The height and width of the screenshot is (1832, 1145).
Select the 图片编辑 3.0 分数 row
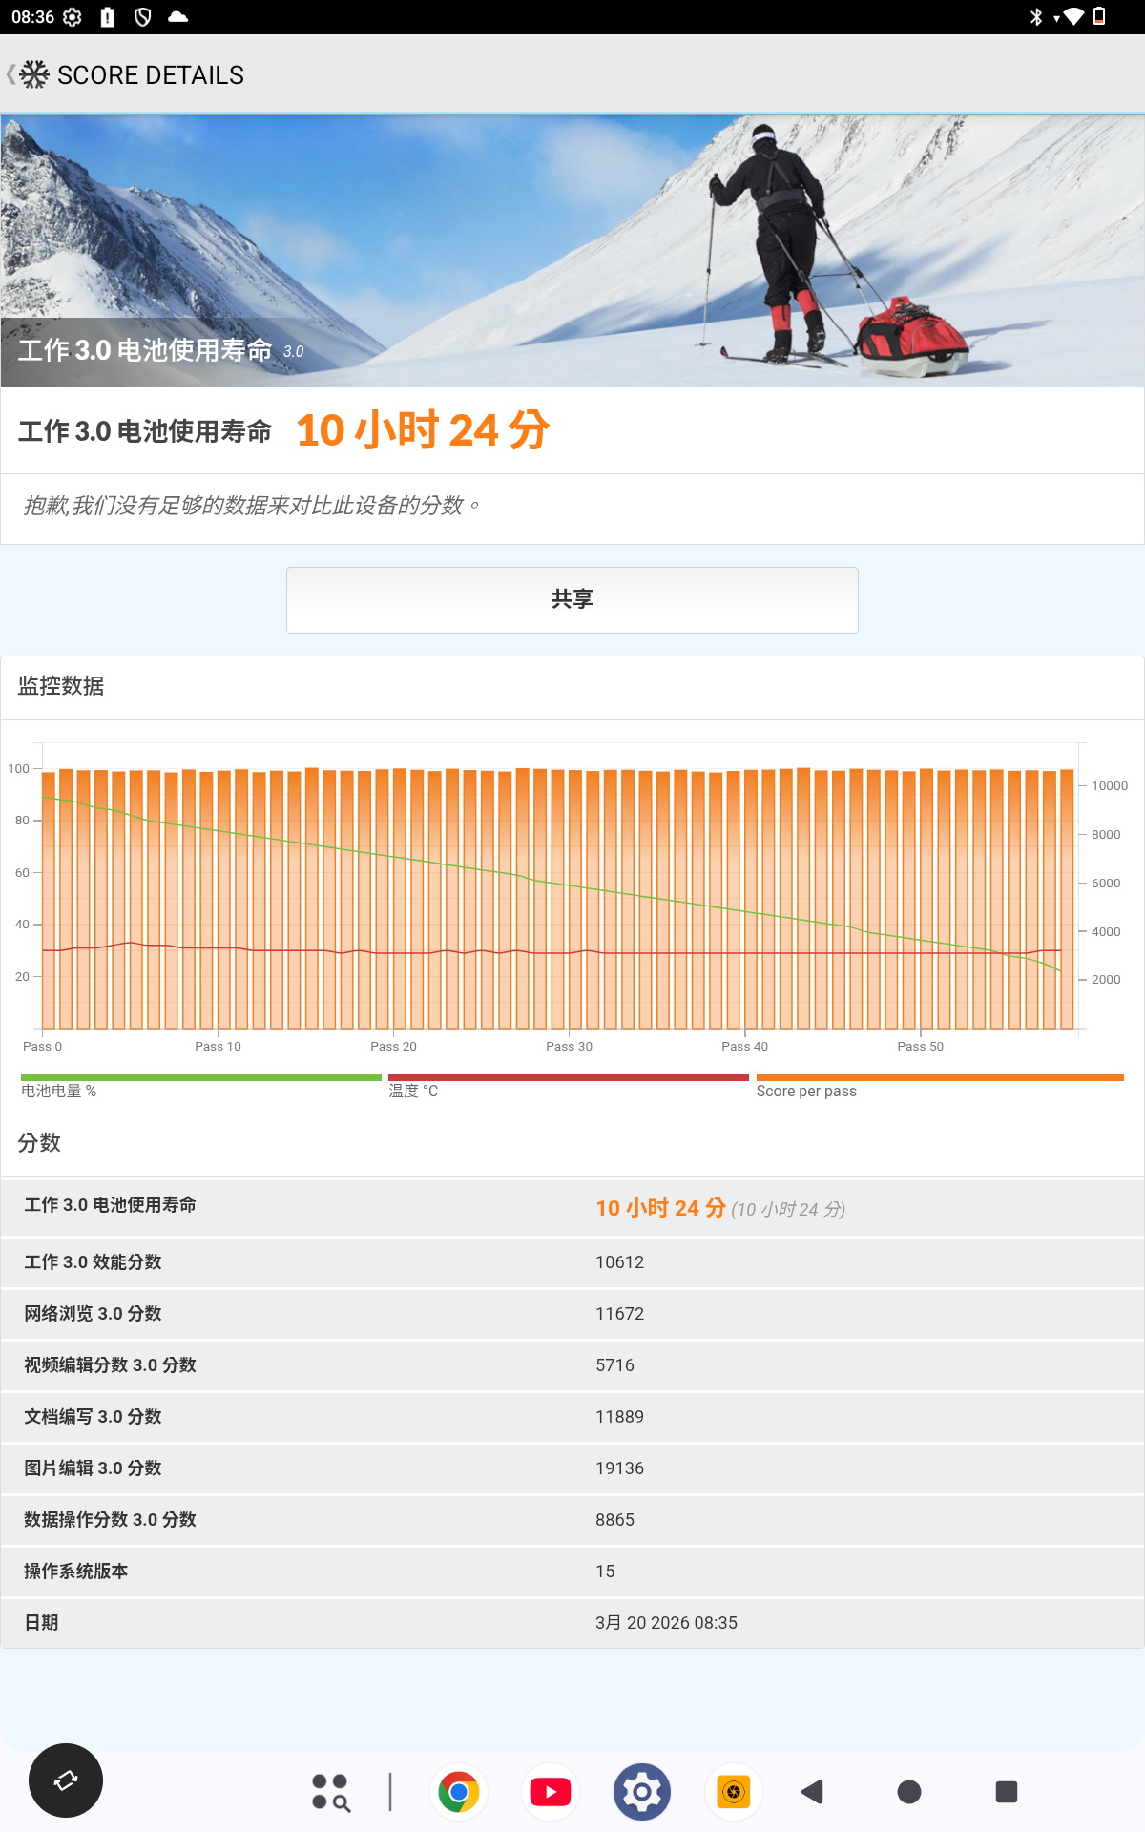pyautogui.click(x=572, y=1468)
